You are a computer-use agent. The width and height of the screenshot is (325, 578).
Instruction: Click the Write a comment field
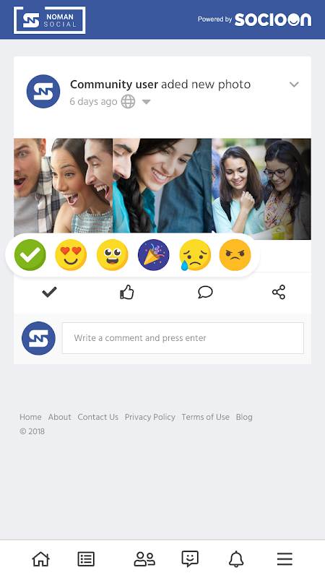183,338
